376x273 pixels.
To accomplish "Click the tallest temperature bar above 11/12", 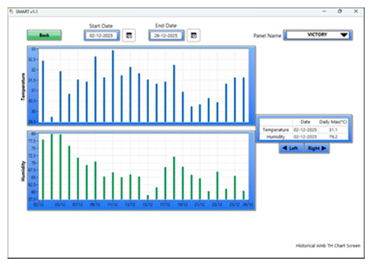I will pos(113,86).
